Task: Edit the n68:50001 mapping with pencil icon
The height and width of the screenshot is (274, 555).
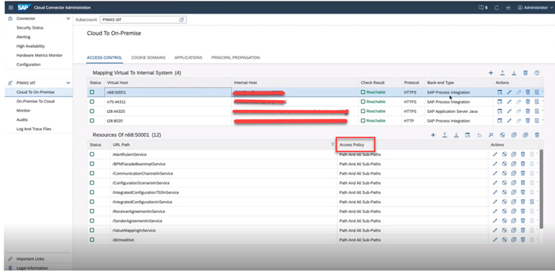Action: pyautogui.click(x=509, y=92)
